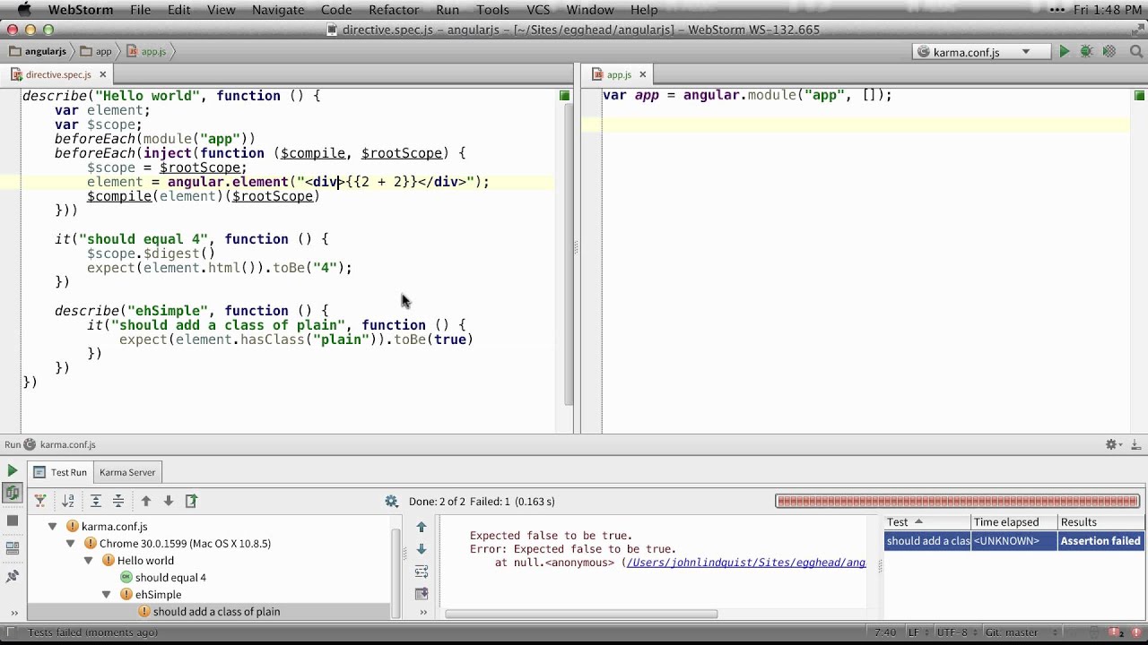Pin the Run tab using the pin icon
1148x645 pixels.
pos(12,576)
